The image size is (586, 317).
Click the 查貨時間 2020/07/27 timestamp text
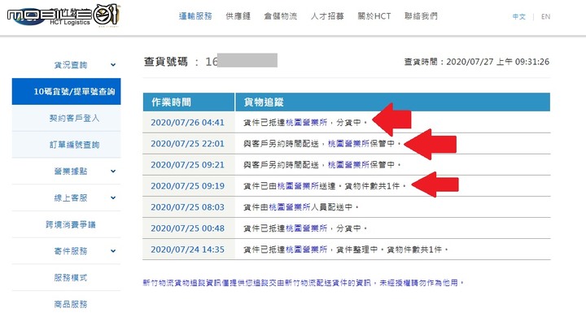click(476, 62)
